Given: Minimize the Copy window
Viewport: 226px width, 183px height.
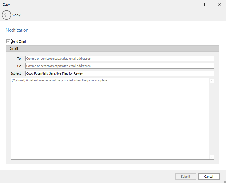Looking at the screenshot, I should coord(192,5).
